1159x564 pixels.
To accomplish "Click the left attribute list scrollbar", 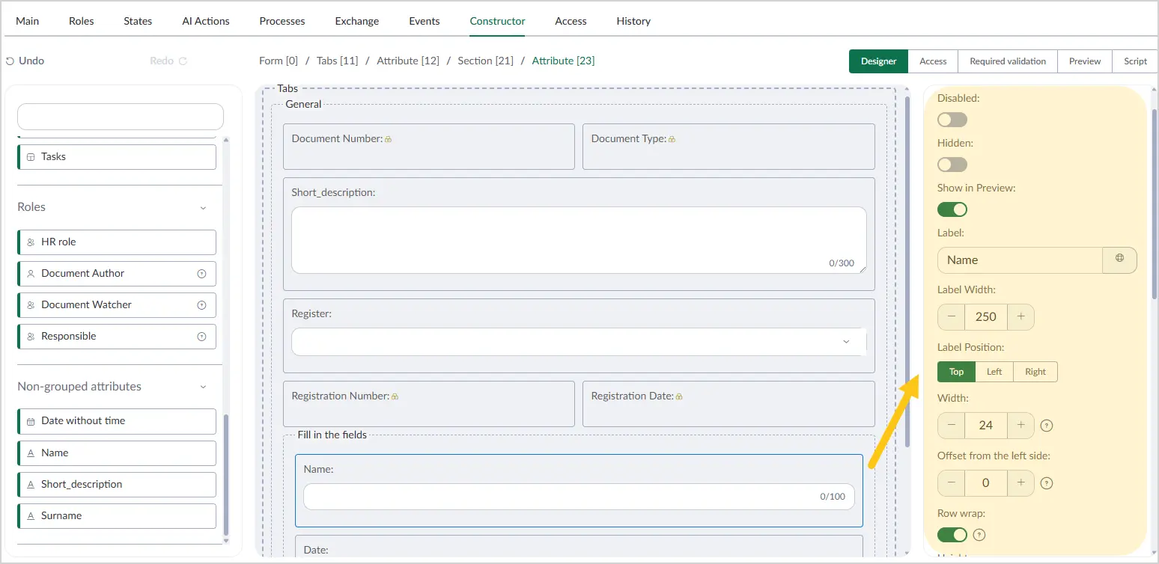I will pyautogui.click(x=226, y=476).
